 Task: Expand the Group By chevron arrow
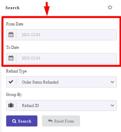click(x=112, y=105)
